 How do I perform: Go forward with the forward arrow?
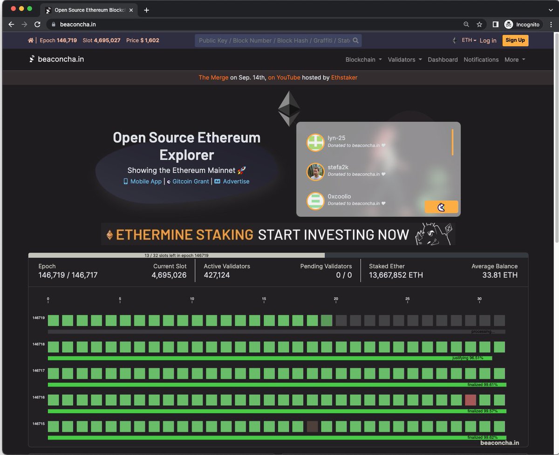pyautogui.click(x=24, y=24)
